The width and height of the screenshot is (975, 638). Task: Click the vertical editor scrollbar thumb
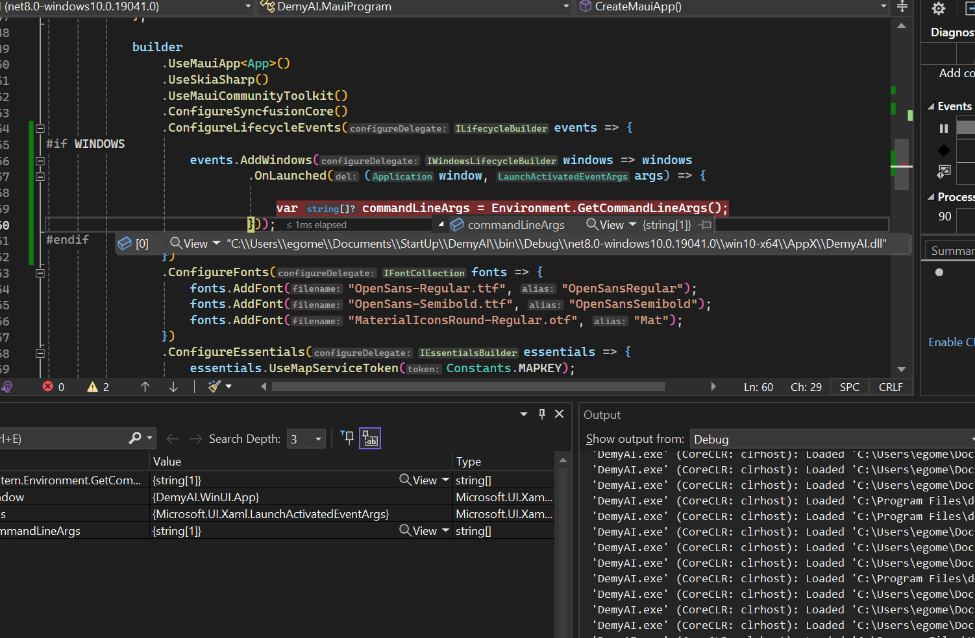coord(901,164)
